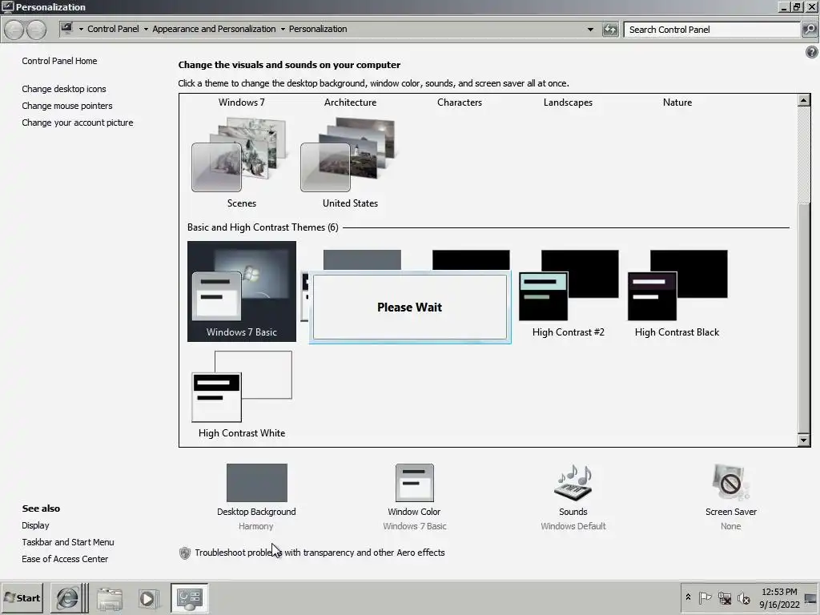Refresh the Control Panel view

610,30
